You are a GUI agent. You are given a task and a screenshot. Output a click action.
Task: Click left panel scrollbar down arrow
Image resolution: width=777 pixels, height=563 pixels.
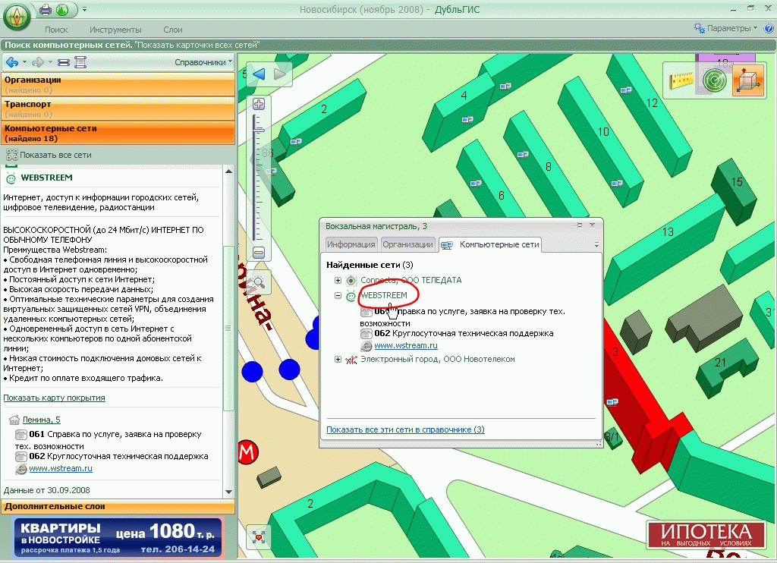click(x=228, y=492)
